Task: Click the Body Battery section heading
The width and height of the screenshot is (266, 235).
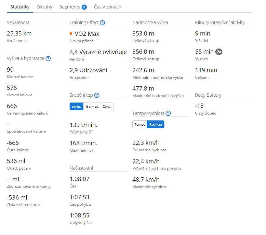Action: pyautogui.click(x=208, y=95)
